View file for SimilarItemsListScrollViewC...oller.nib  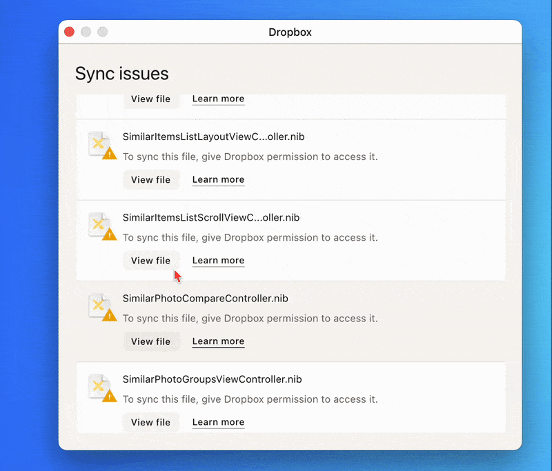click(151, 261)
